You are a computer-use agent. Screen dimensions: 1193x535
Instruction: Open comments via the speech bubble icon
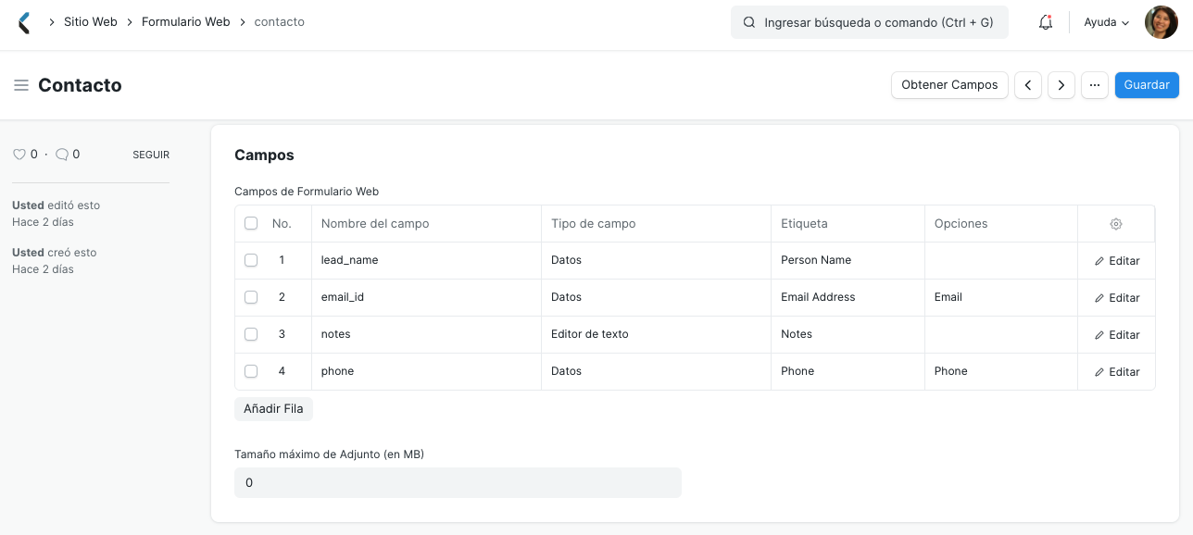61,154
